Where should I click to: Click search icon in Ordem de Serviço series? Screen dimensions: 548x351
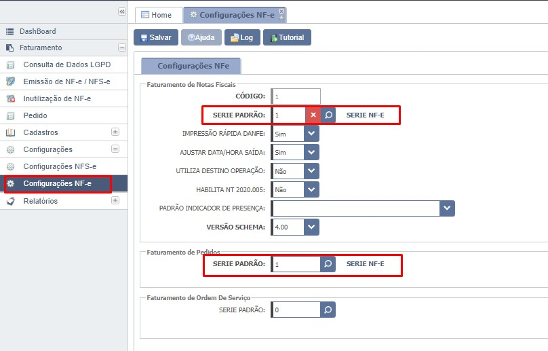tap(328, 310)
